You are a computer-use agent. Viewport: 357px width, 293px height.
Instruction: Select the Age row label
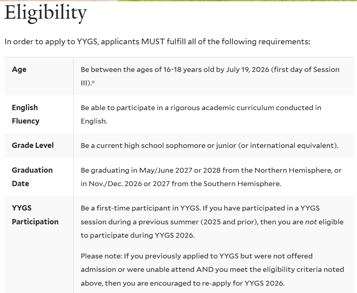pyautogui.click(x=19, y=69)
